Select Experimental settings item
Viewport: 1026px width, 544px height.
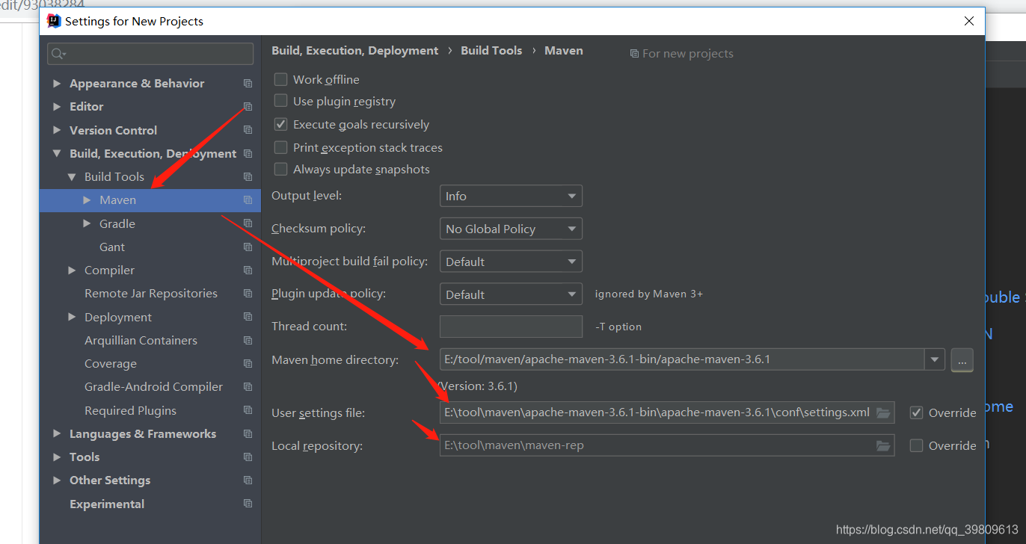point(107,504)
